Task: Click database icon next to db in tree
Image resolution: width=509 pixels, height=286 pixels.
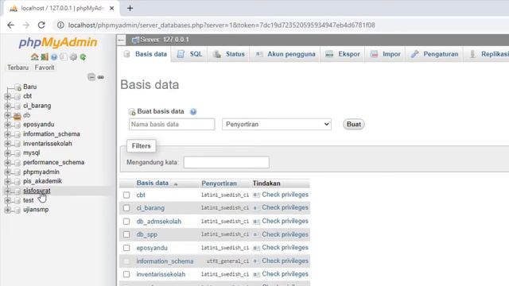Action: (x=17, y=115)
